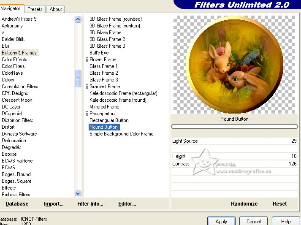Choose the Gradient Frame filter

point(105,87)
